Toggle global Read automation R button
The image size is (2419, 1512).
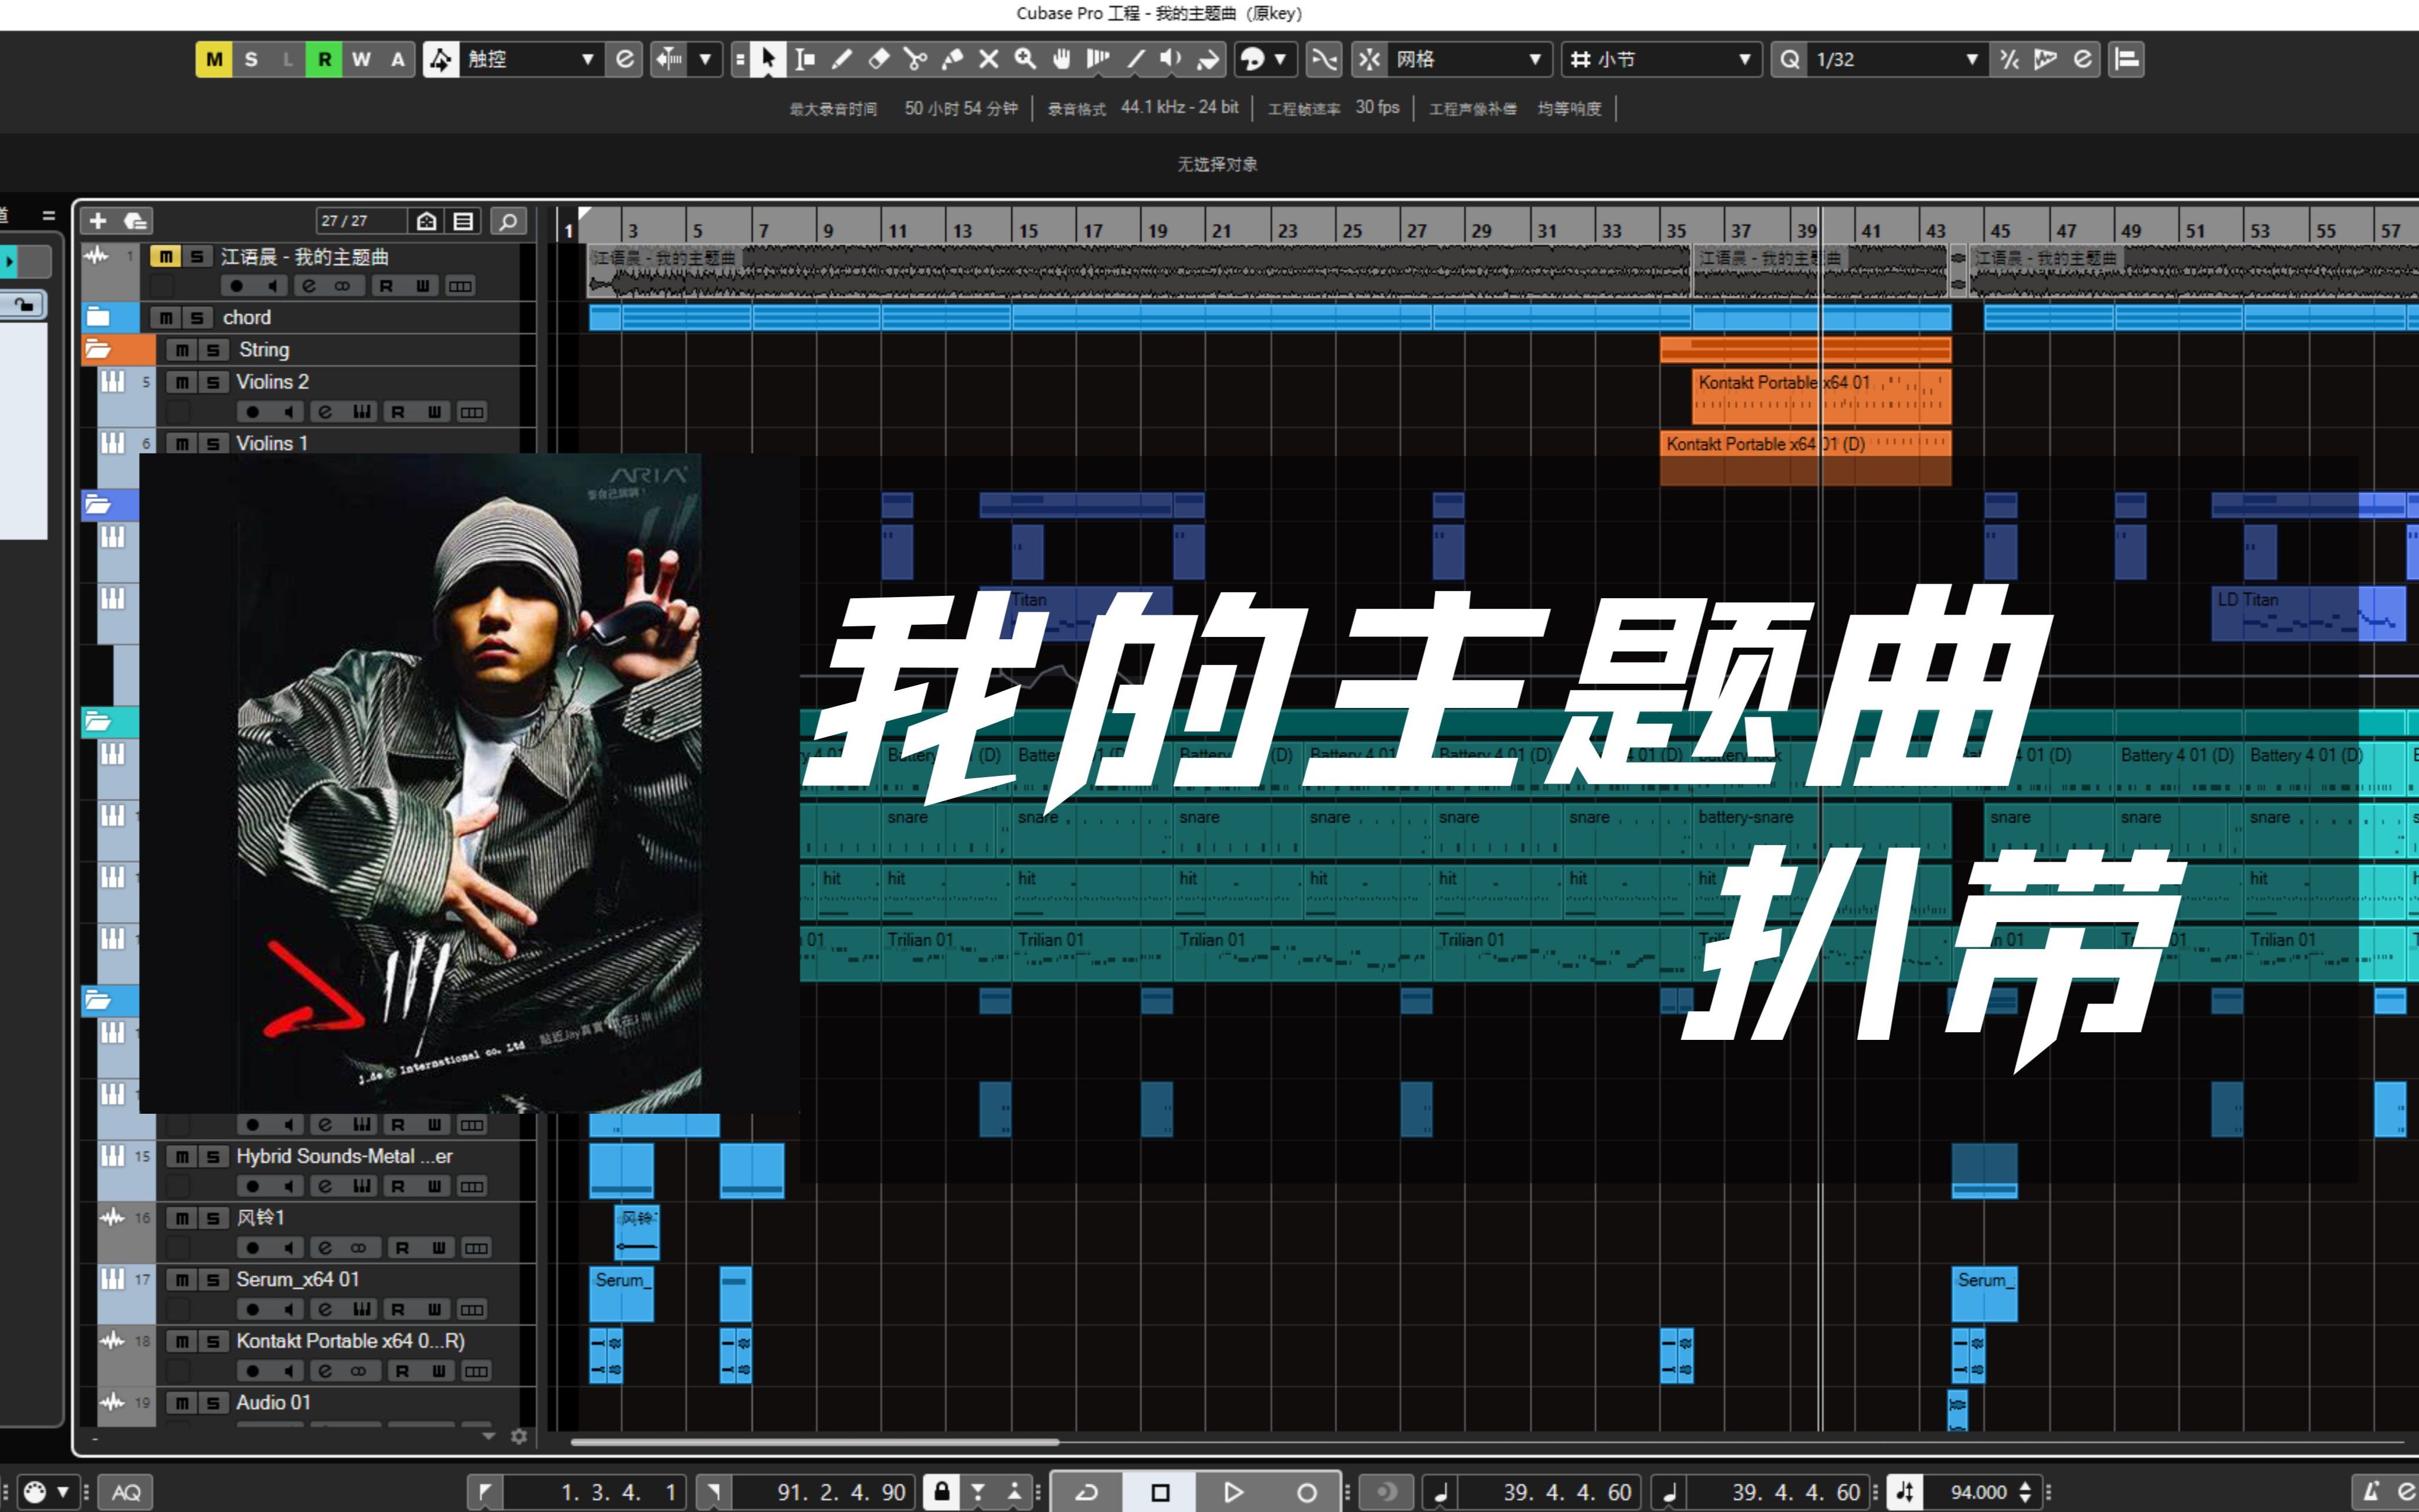pyautogui.click(x=324, y=59)
